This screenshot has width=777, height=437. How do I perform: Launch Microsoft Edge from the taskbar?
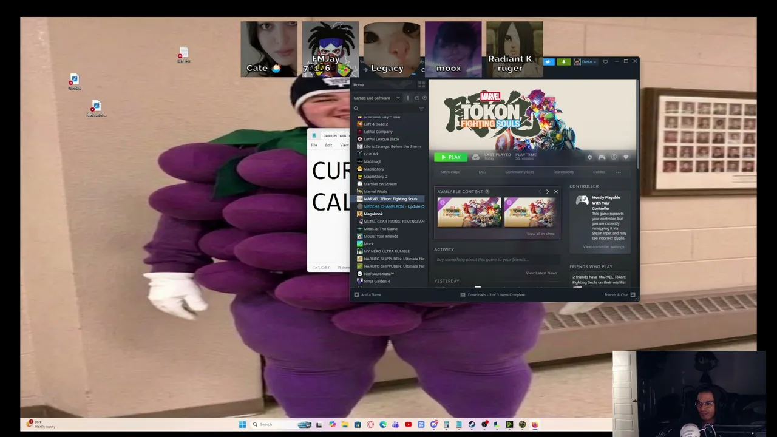click(x=383, y=425)
